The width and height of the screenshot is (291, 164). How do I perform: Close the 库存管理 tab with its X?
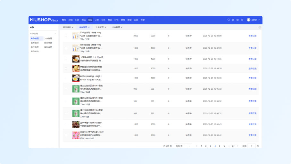[x=89, y=28]
